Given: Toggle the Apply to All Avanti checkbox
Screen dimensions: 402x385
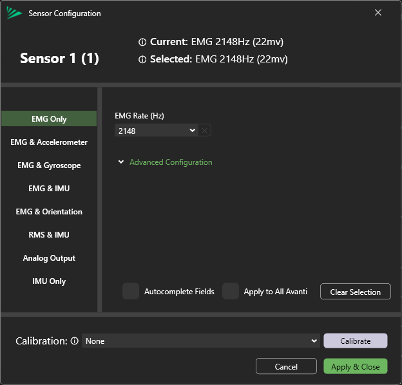Looking at the screenshot, I should coord(231,292).
